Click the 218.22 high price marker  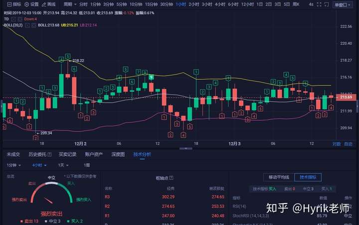78,60
